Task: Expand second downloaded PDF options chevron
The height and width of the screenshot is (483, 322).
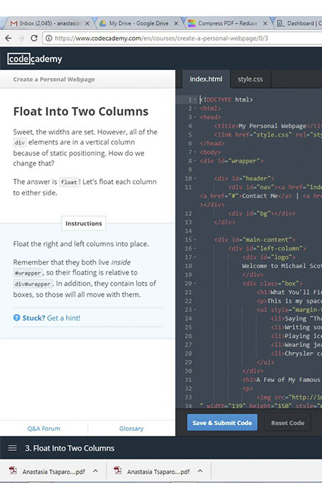Action: pyautogui.click(x=200, y=471)
